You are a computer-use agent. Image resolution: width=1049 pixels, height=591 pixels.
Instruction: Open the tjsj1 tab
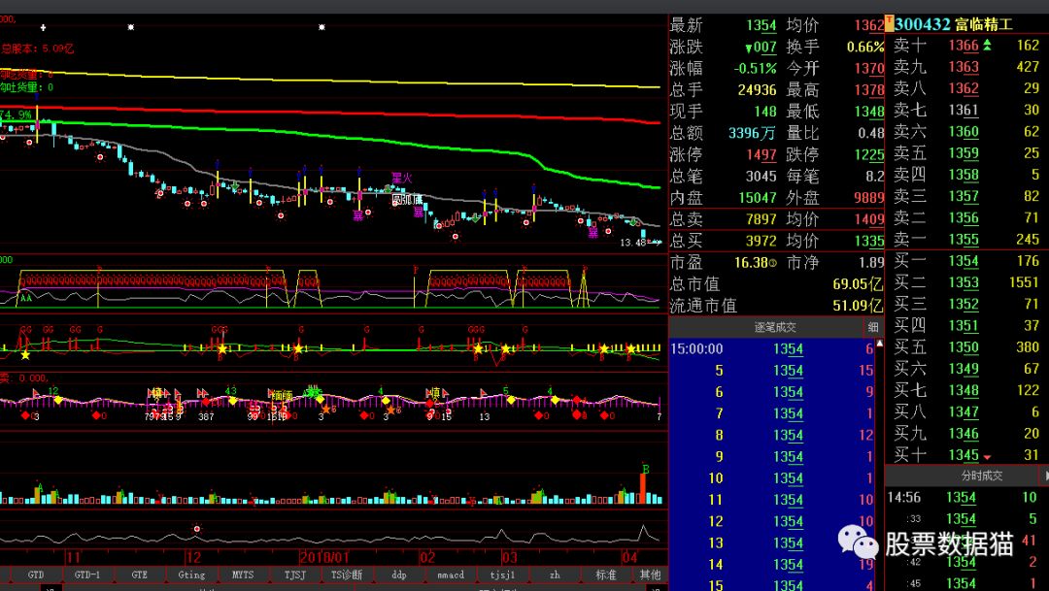502,575
